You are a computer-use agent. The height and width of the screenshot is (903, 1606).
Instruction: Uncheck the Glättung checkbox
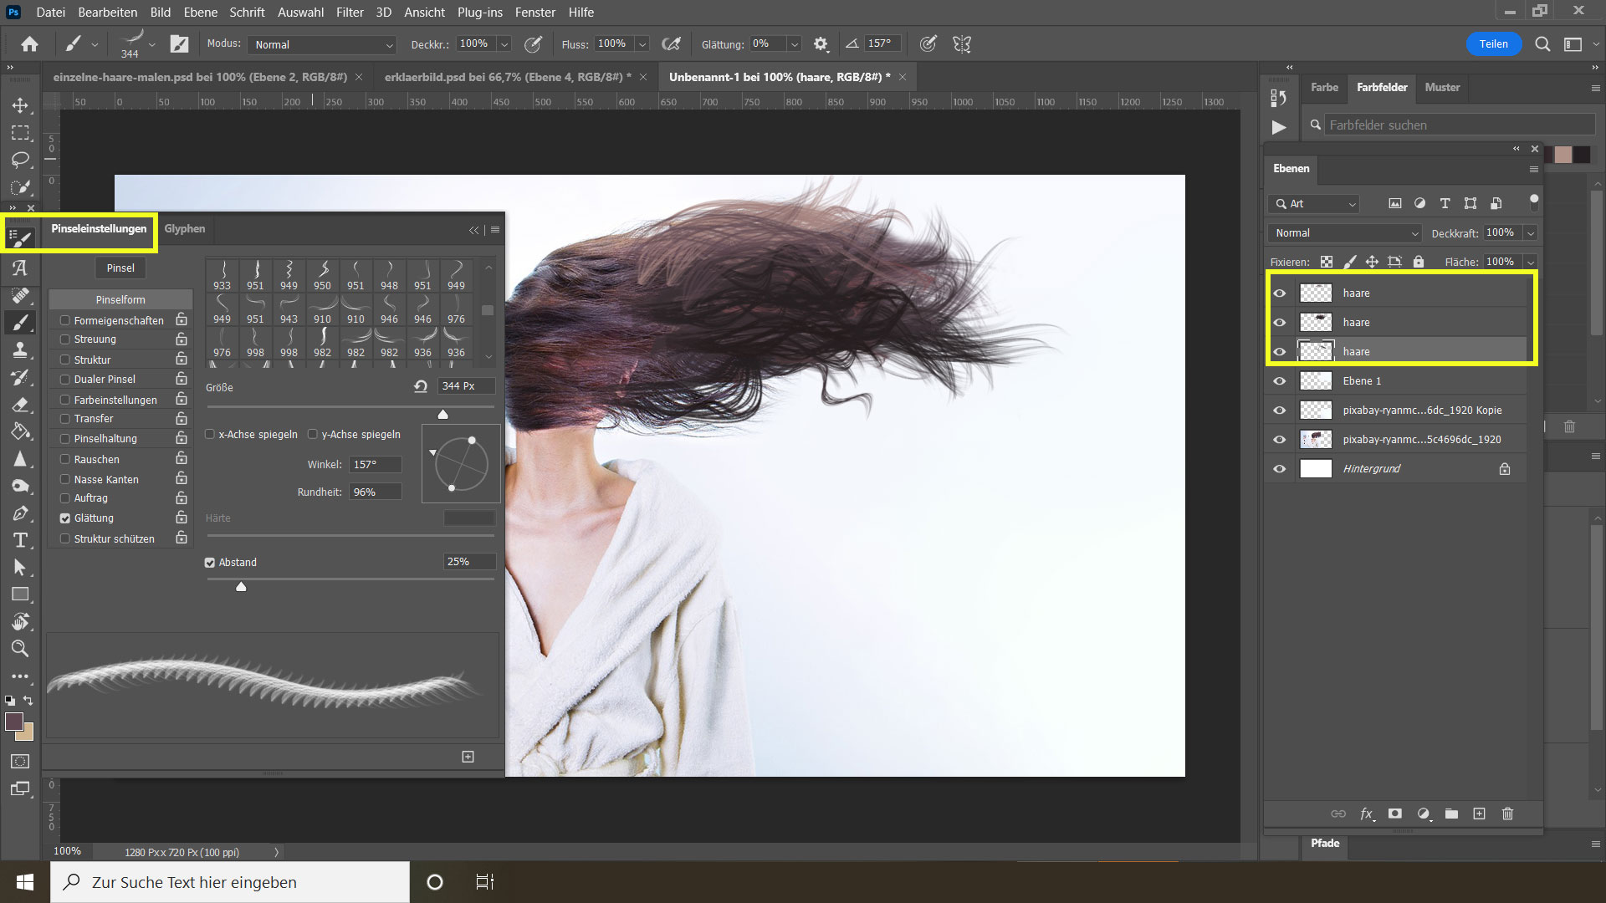pos(65,518)
